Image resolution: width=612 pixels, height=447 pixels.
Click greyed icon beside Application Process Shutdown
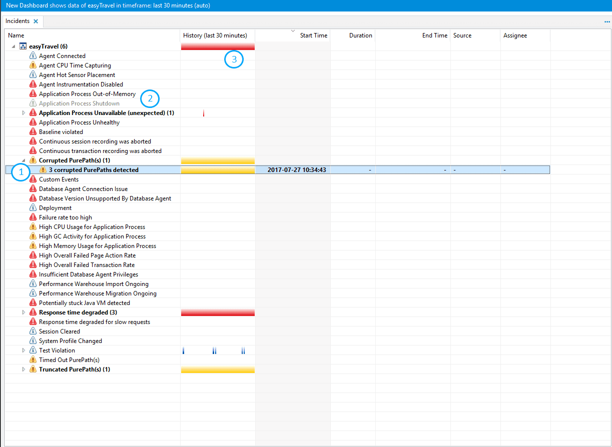click(33, 103)
